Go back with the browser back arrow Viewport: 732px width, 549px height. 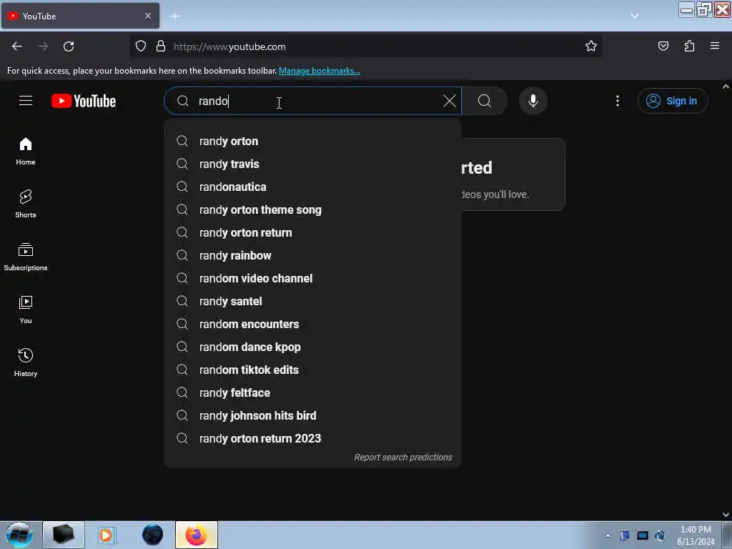[x=17, y=46]
